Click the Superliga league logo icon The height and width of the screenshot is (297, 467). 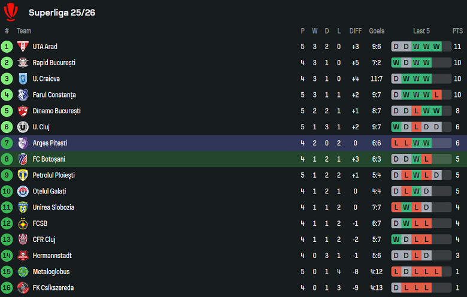[11, 11]
